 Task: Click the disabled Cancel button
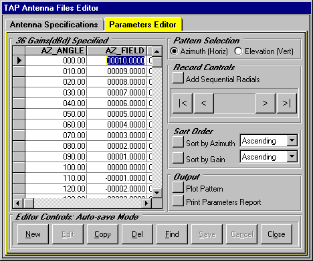tap(241, 234)
